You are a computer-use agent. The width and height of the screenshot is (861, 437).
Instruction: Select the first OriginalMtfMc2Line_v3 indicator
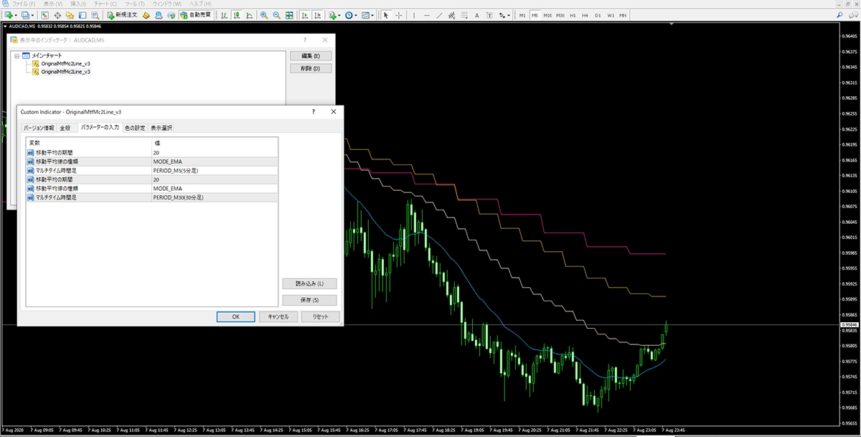pos(65,63)
